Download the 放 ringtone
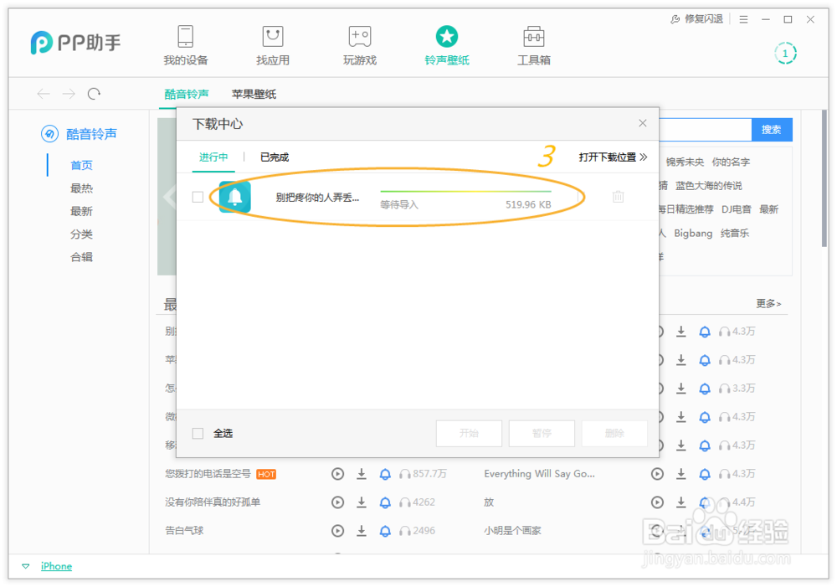Viewport: 837px width, 587px height. (x=681, y=502)
